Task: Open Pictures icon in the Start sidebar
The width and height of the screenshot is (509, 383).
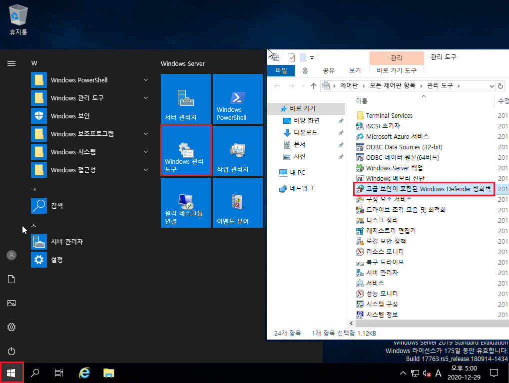Action: [11, 303]
